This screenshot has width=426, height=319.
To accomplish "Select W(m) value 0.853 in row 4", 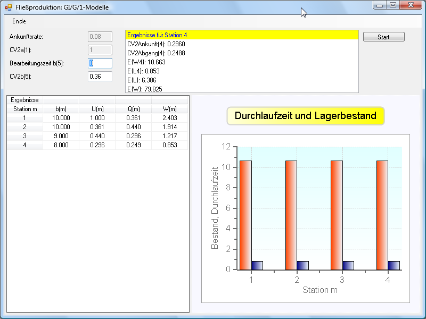I will 169,145.
